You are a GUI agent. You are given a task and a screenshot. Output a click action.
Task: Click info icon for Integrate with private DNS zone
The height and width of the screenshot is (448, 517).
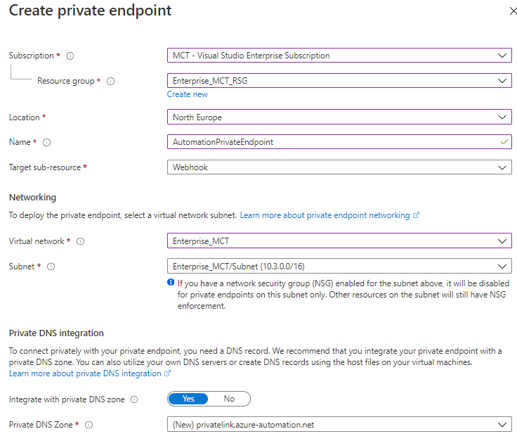pyautogui.click(x=134, y=399)
